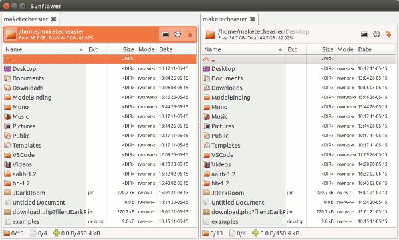Select JDarkRoom jar icon in left pane
Screen dimensions: 399x240
[x=7, y=193]
